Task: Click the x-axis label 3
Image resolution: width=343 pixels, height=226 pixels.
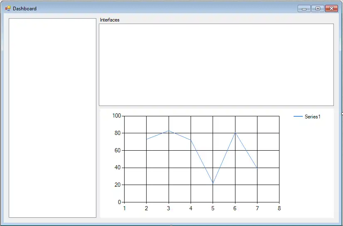Action: (169, 209)
